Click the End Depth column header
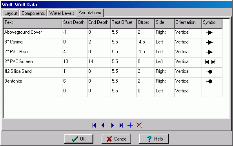Image resolution: width=233 pixels, height=146 pixels. tap(99, 23)
